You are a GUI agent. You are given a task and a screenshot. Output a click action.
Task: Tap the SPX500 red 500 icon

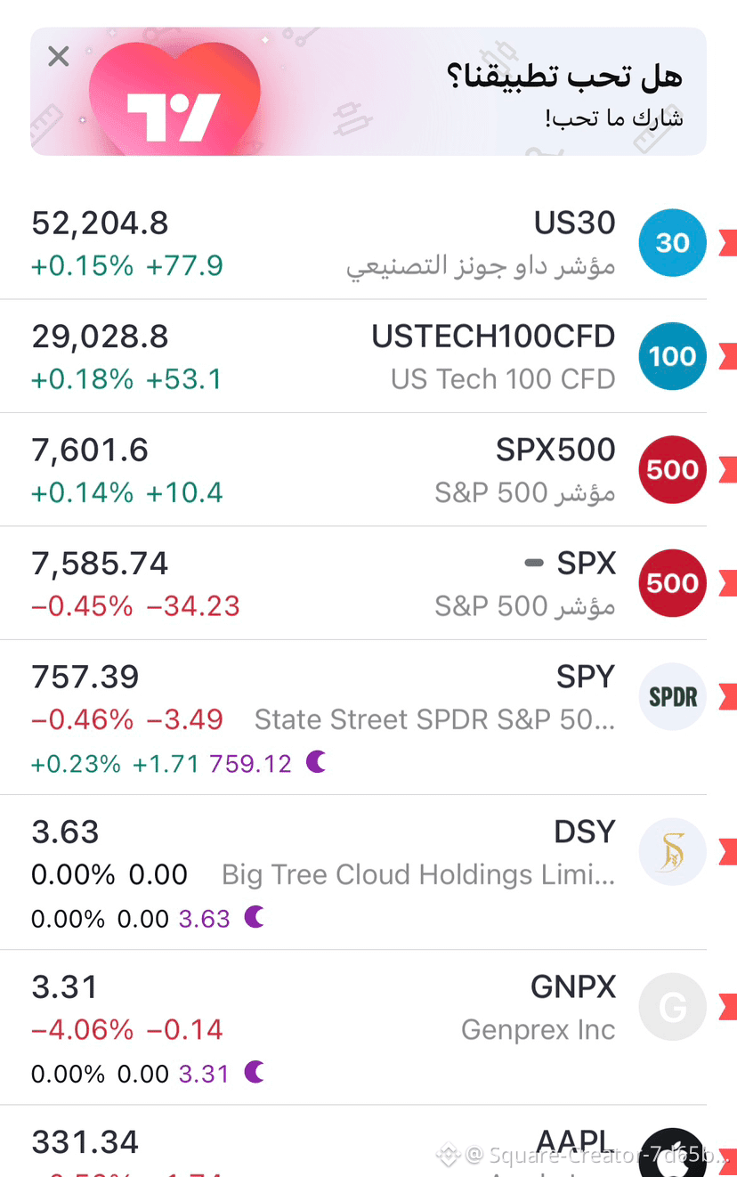pos(673,469)
